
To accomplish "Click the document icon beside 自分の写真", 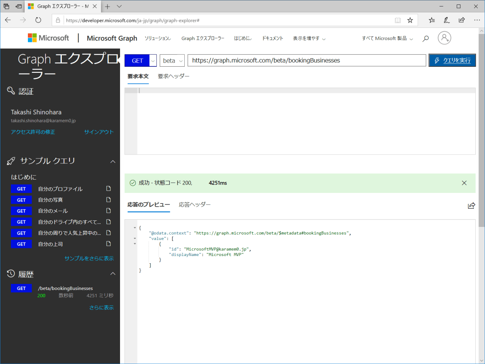I will 108,200.
